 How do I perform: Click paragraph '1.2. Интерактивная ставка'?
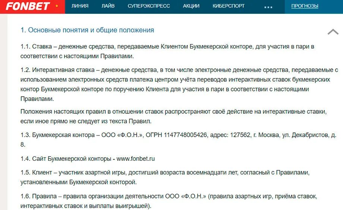pos(179,84)
